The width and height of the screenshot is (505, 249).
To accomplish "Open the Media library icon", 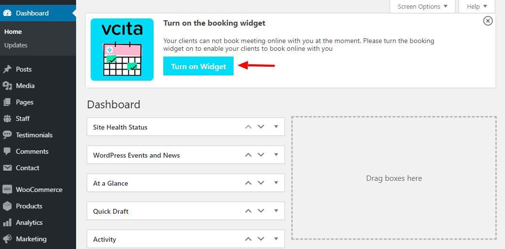I will pos(7,86).
